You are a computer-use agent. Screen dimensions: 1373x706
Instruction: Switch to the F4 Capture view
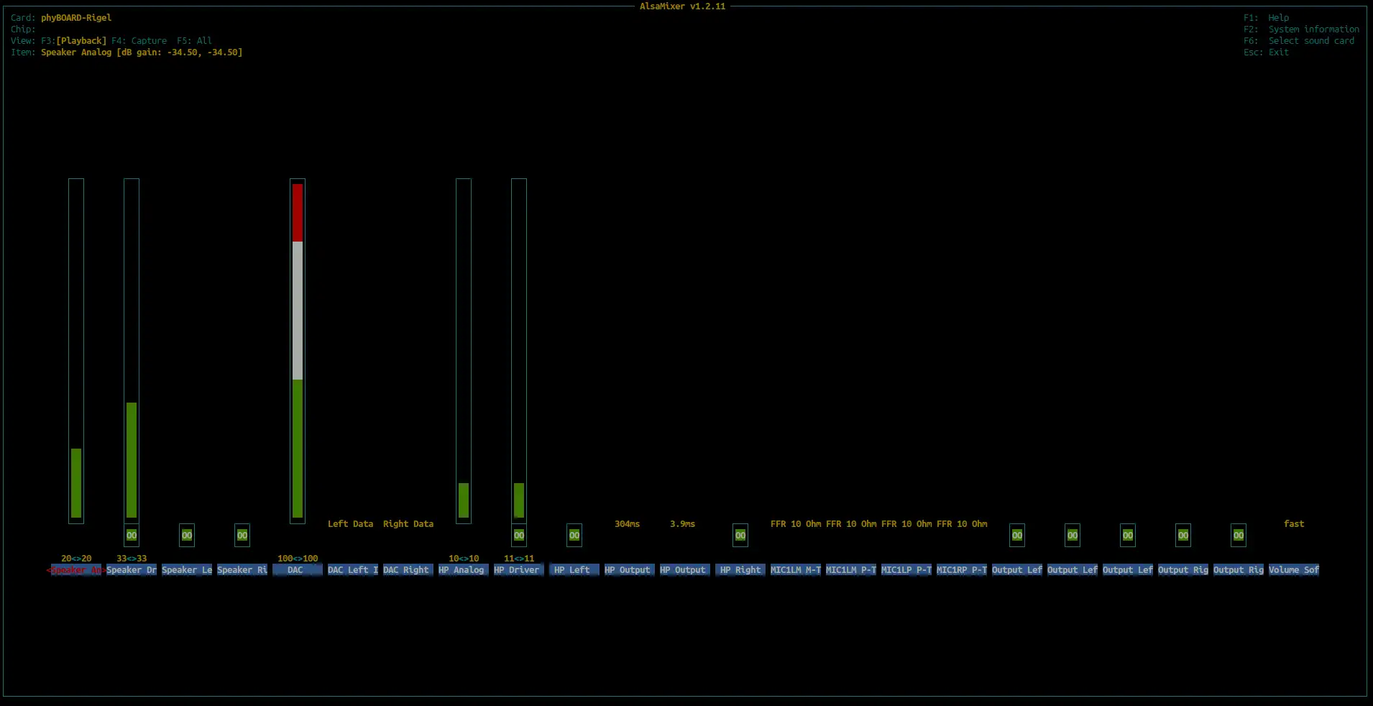point(139,41)
